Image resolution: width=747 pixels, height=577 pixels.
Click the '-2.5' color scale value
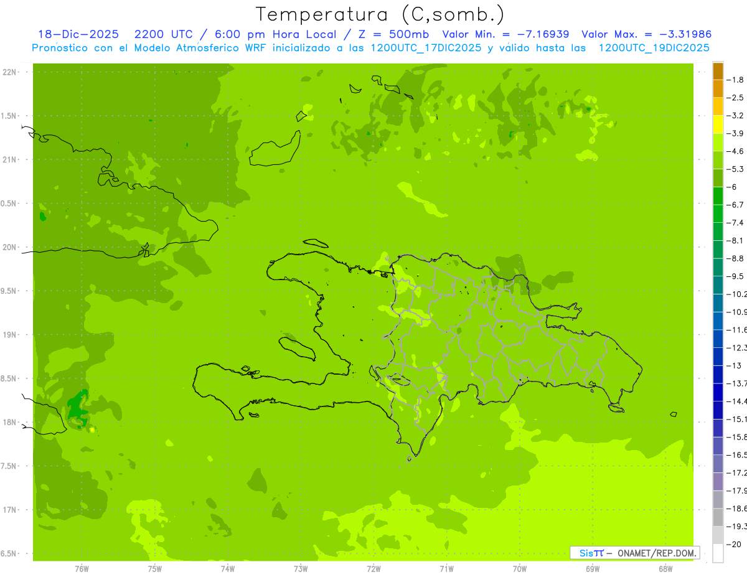(736, 98)
